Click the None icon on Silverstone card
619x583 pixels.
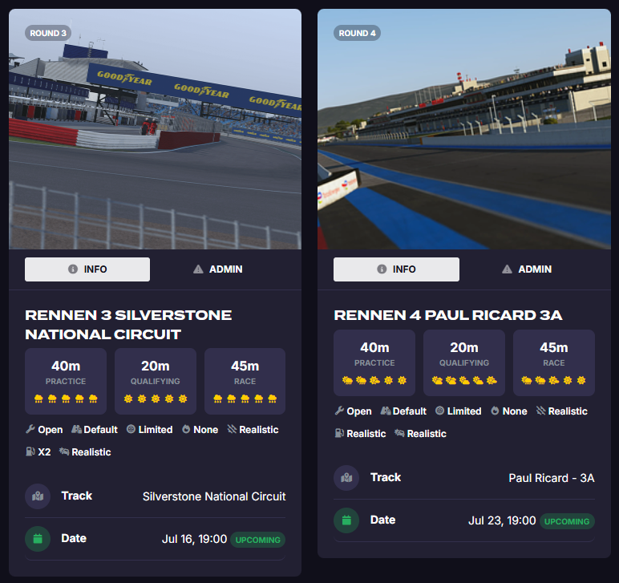(x=186, y=429)
